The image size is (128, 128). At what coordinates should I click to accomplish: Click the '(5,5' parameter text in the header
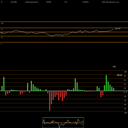pyautogui.click(x=66, y=2)
